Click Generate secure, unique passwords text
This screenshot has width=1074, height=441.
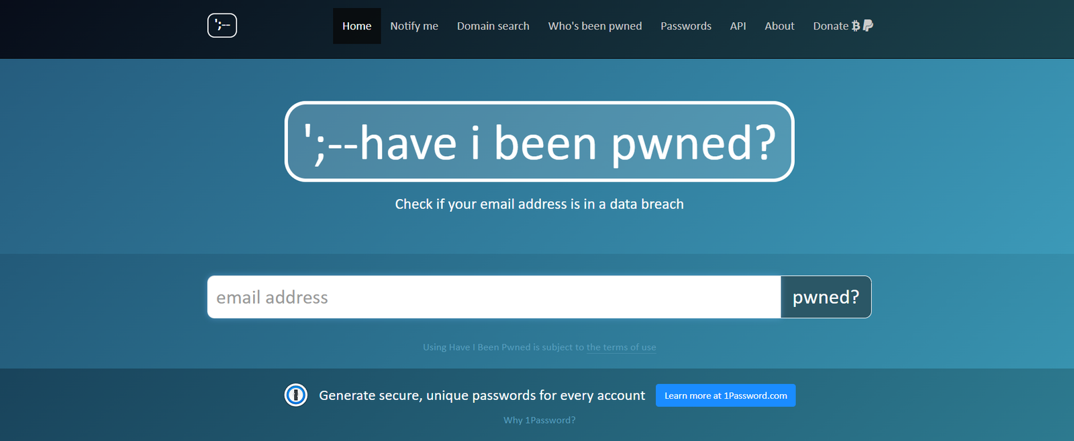click(482, 395)
